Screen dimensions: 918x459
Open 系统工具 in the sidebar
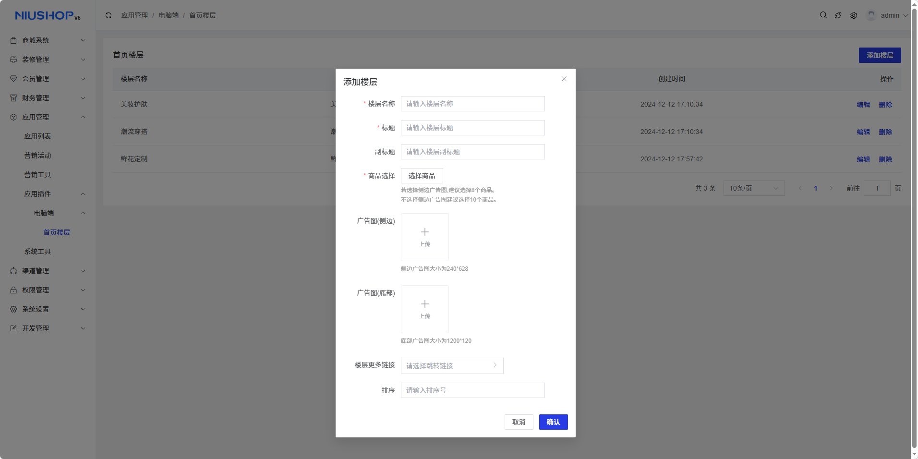tap(37, 252)
